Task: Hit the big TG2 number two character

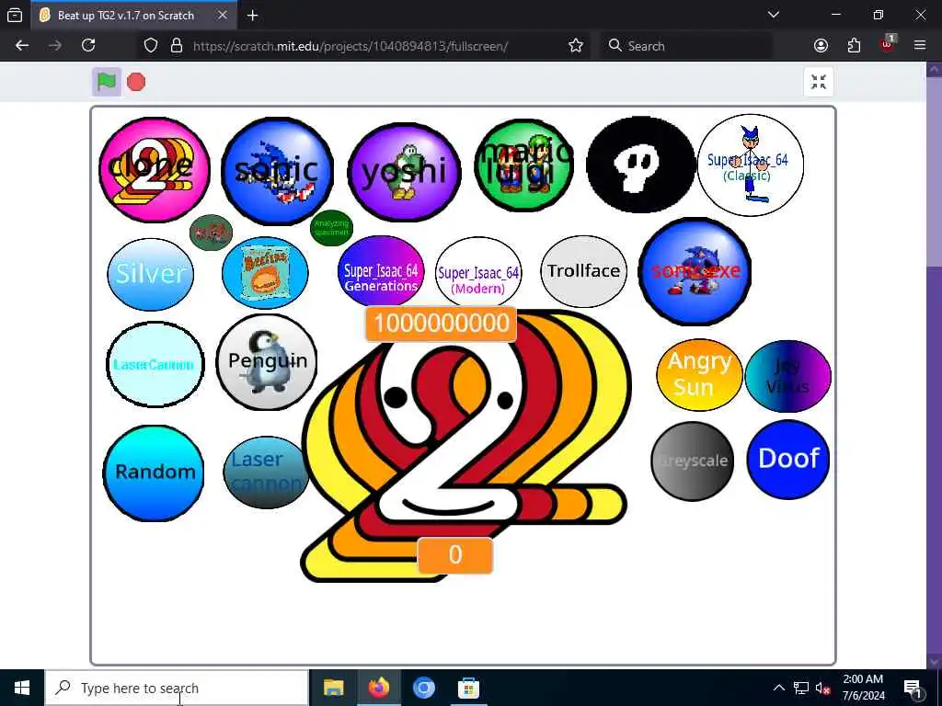Action: (465, 448)
